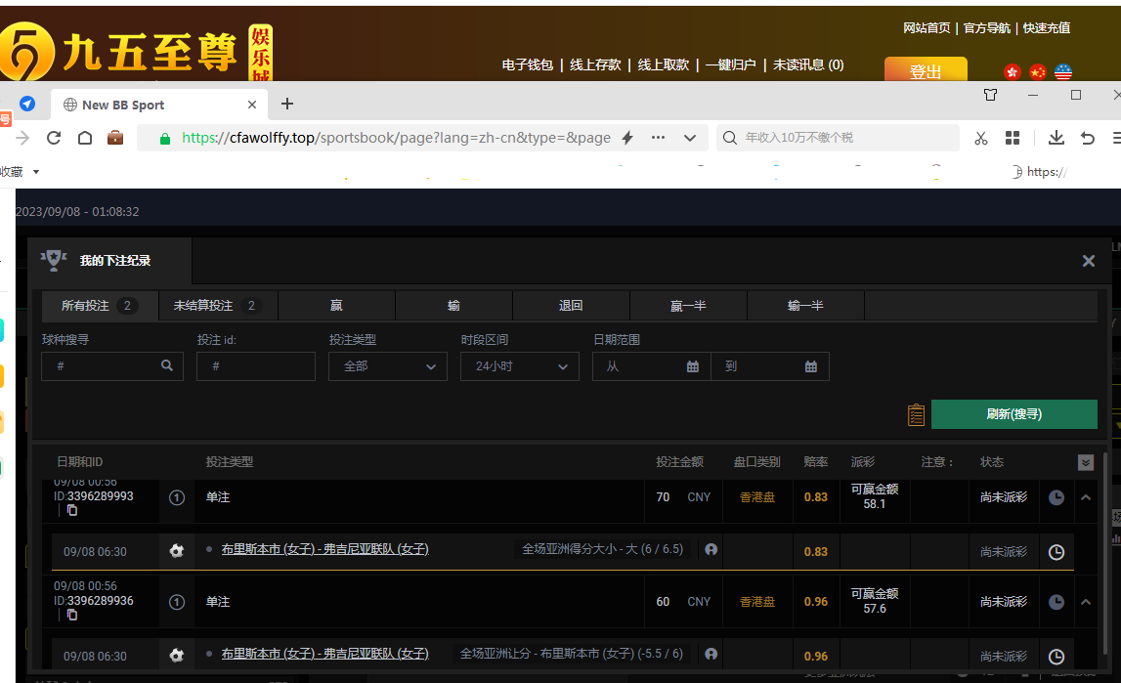
Task: Open the 线上存款 link in the top menu
Action: 595,64
